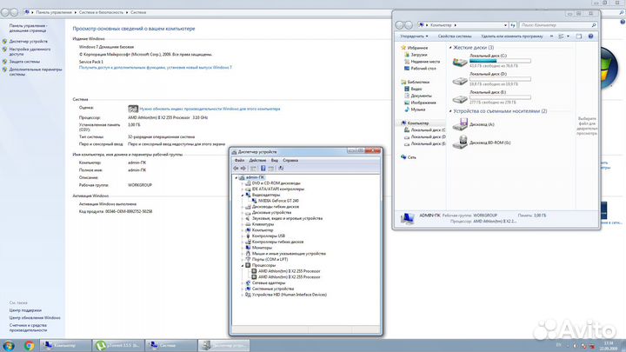Open Панель управления домашняя страница link

(x=28, y=28)
